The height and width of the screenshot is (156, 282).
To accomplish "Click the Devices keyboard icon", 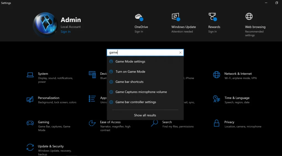I will tap(92, 74).
